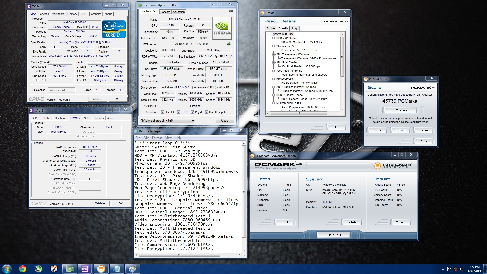This screenshot has height=274, width=487.
Task: Click Submit Your Results button
Action: coord(400,110)
